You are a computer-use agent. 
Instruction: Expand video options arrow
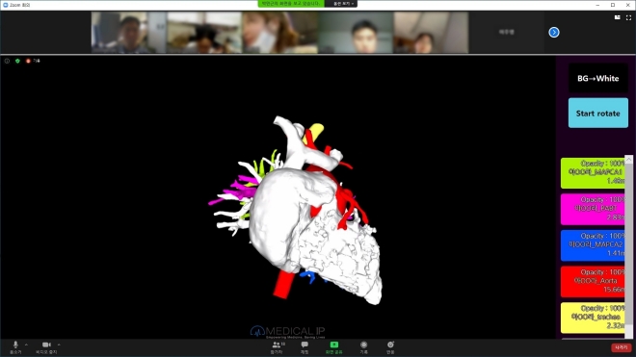click(x=59, y=344)
